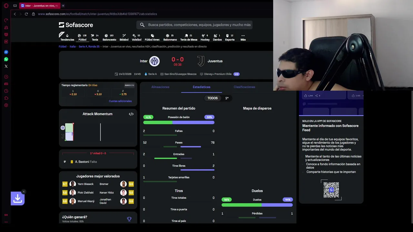413x232 pixels.
Task: Switch to the Clasificaciones tab
Action: [244, 87]
